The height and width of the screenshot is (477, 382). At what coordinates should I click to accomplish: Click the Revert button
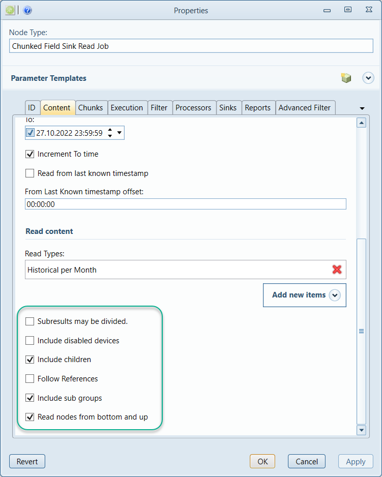(27, 461)
